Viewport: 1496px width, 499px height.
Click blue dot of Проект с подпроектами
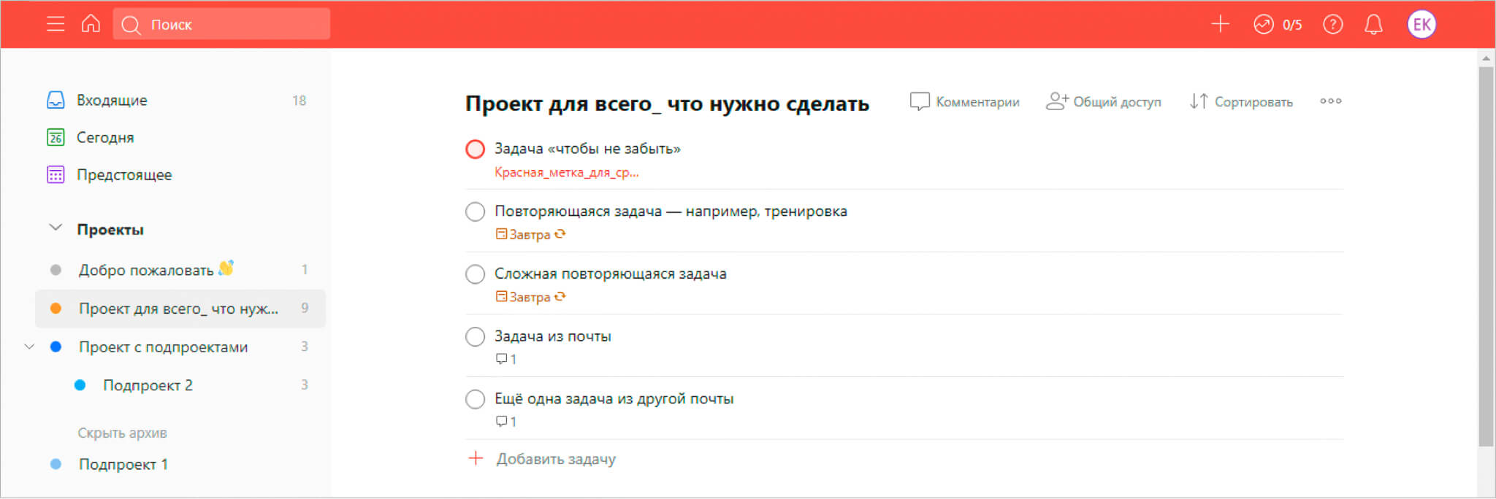(x=56, y=347)
